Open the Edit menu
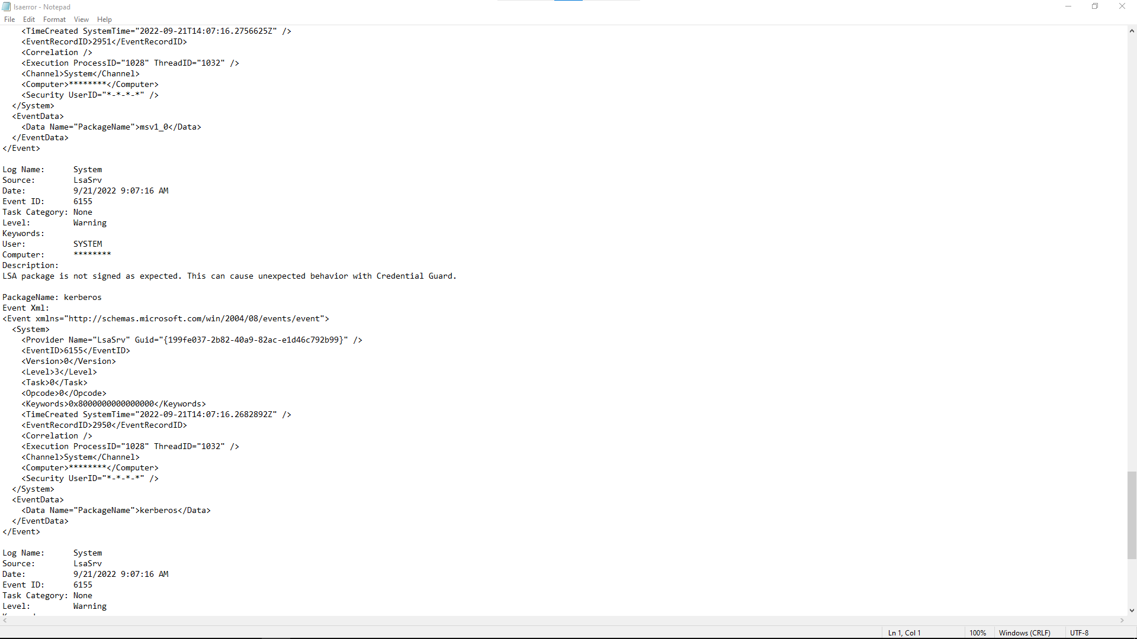This screenshot has height=639, width=1137. tap(28, 20)
